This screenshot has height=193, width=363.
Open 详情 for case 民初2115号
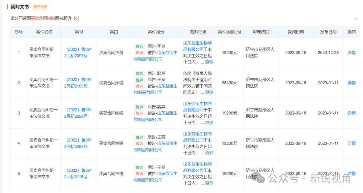[352, 173]
